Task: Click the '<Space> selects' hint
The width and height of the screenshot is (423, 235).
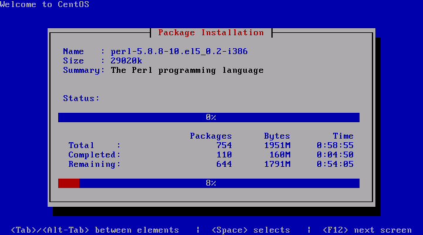Action: point(251,230)
